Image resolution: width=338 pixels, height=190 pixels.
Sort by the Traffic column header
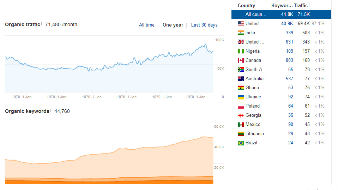tap(301, 6)
